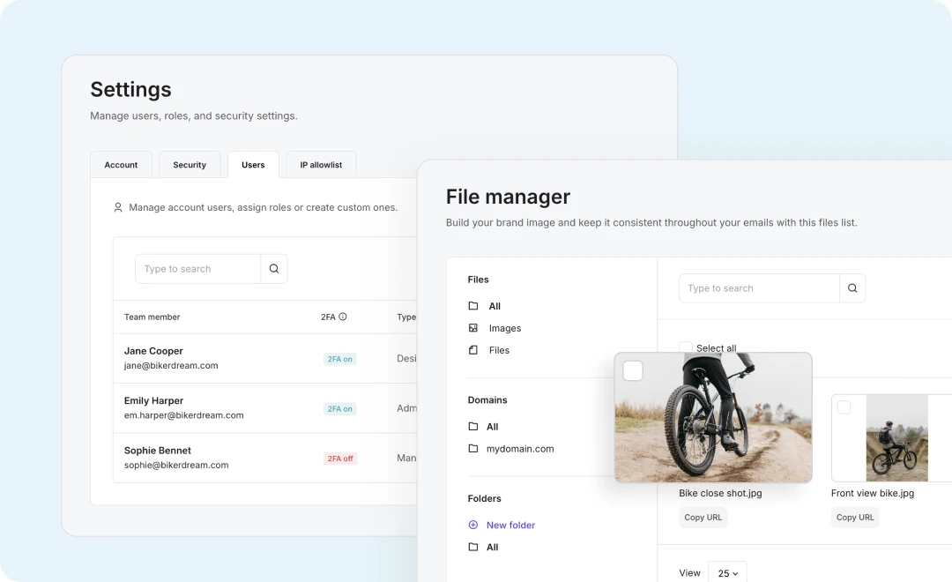Click folder icon next to Domains All
This screenshot has height=582, width=952.
point(473,427)
